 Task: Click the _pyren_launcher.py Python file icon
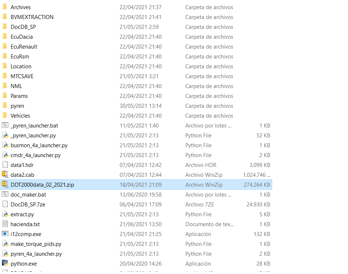click(x=5, y=135)
